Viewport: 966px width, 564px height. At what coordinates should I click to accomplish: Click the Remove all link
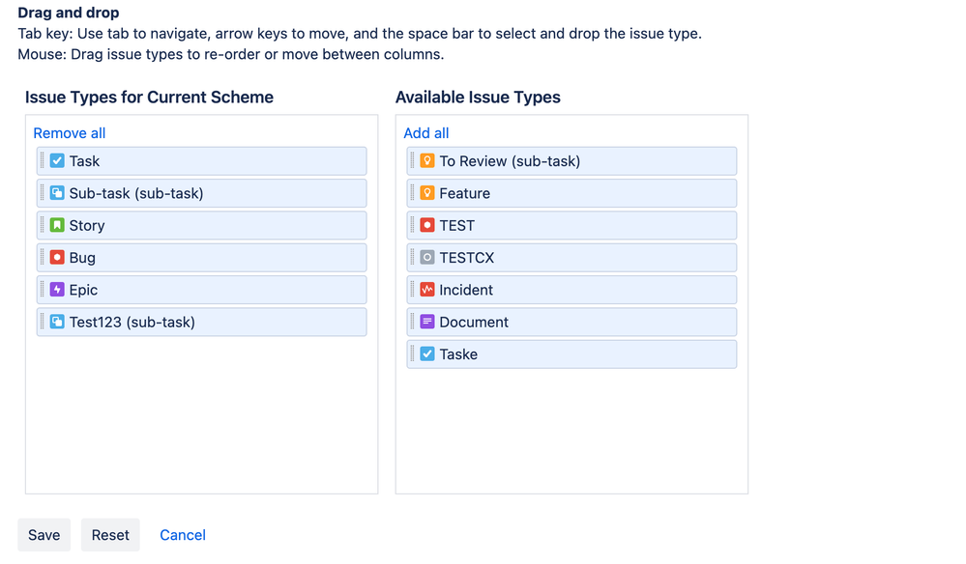point(69,132)
